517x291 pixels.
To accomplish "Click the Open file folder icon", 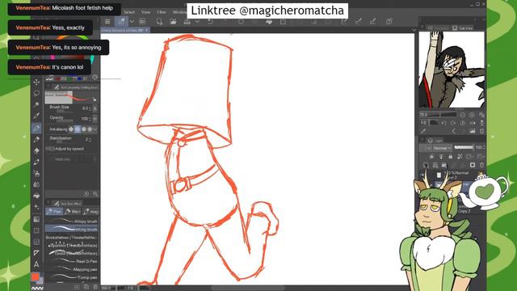I will 173,22.
